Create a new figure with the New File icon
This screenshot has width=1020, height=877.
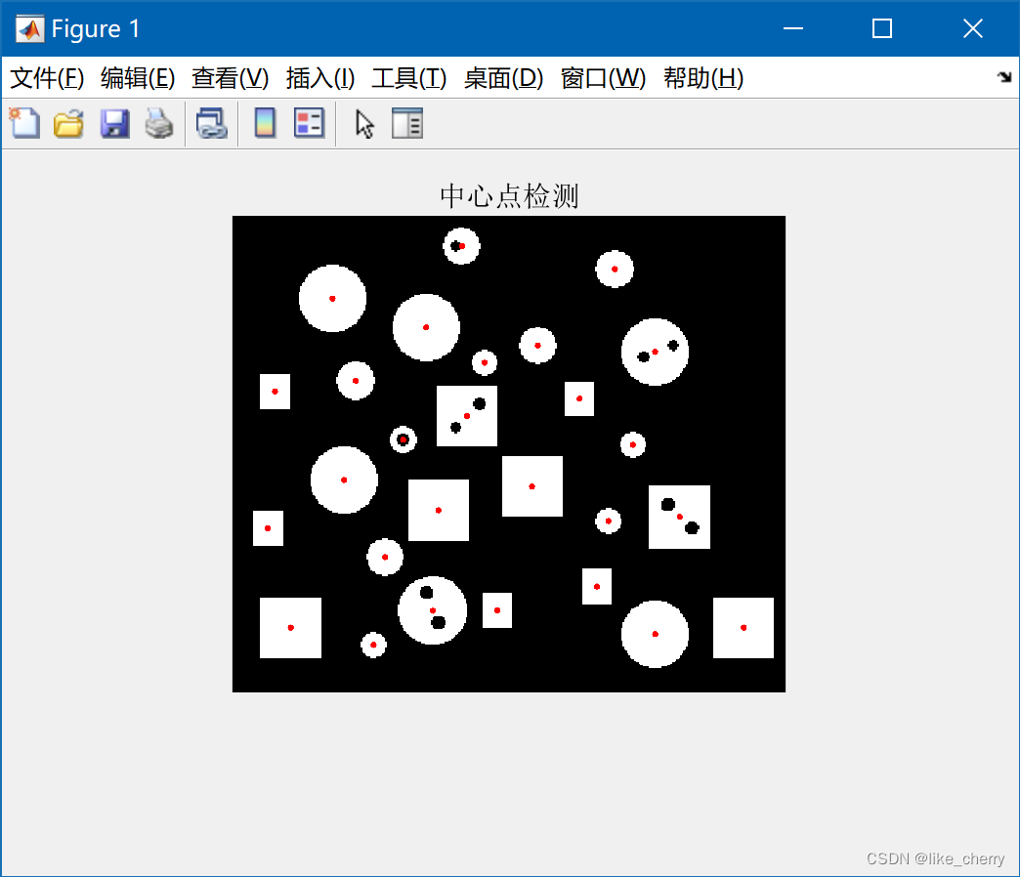pos(24,123)
